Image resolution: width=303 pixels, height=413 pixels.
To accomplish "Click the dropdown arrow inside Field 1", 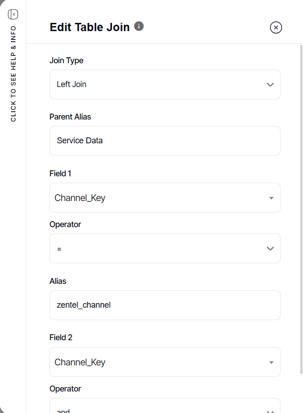I will coord(270,197).
